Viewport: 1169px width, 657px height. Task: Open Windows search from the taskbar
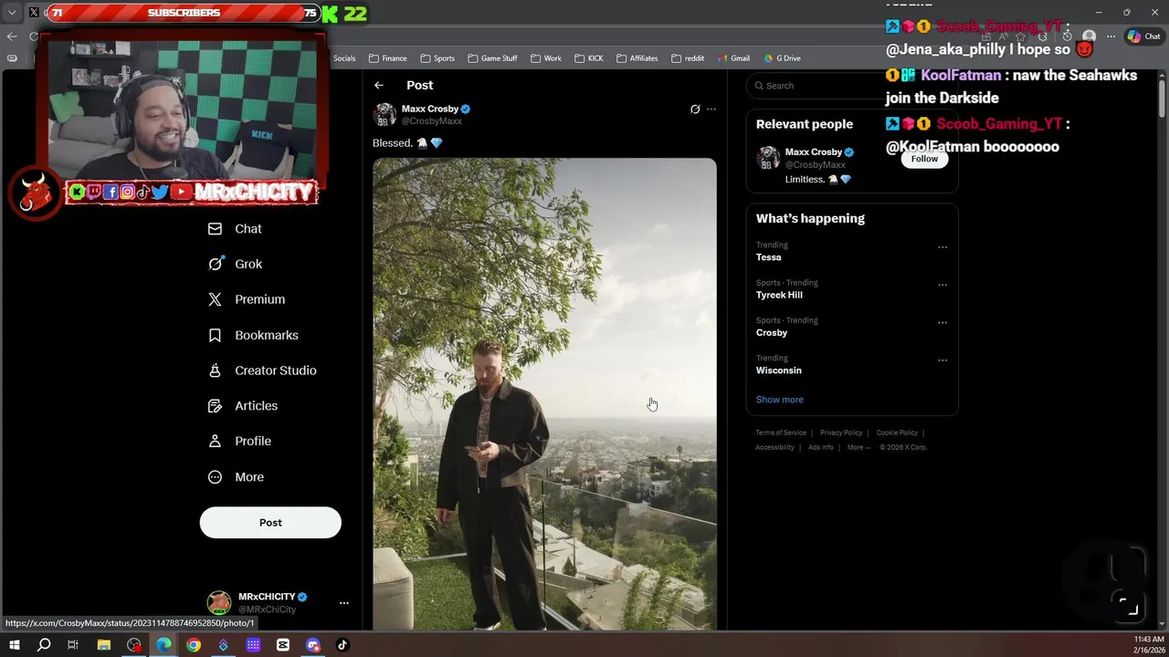tap(44, 645)
